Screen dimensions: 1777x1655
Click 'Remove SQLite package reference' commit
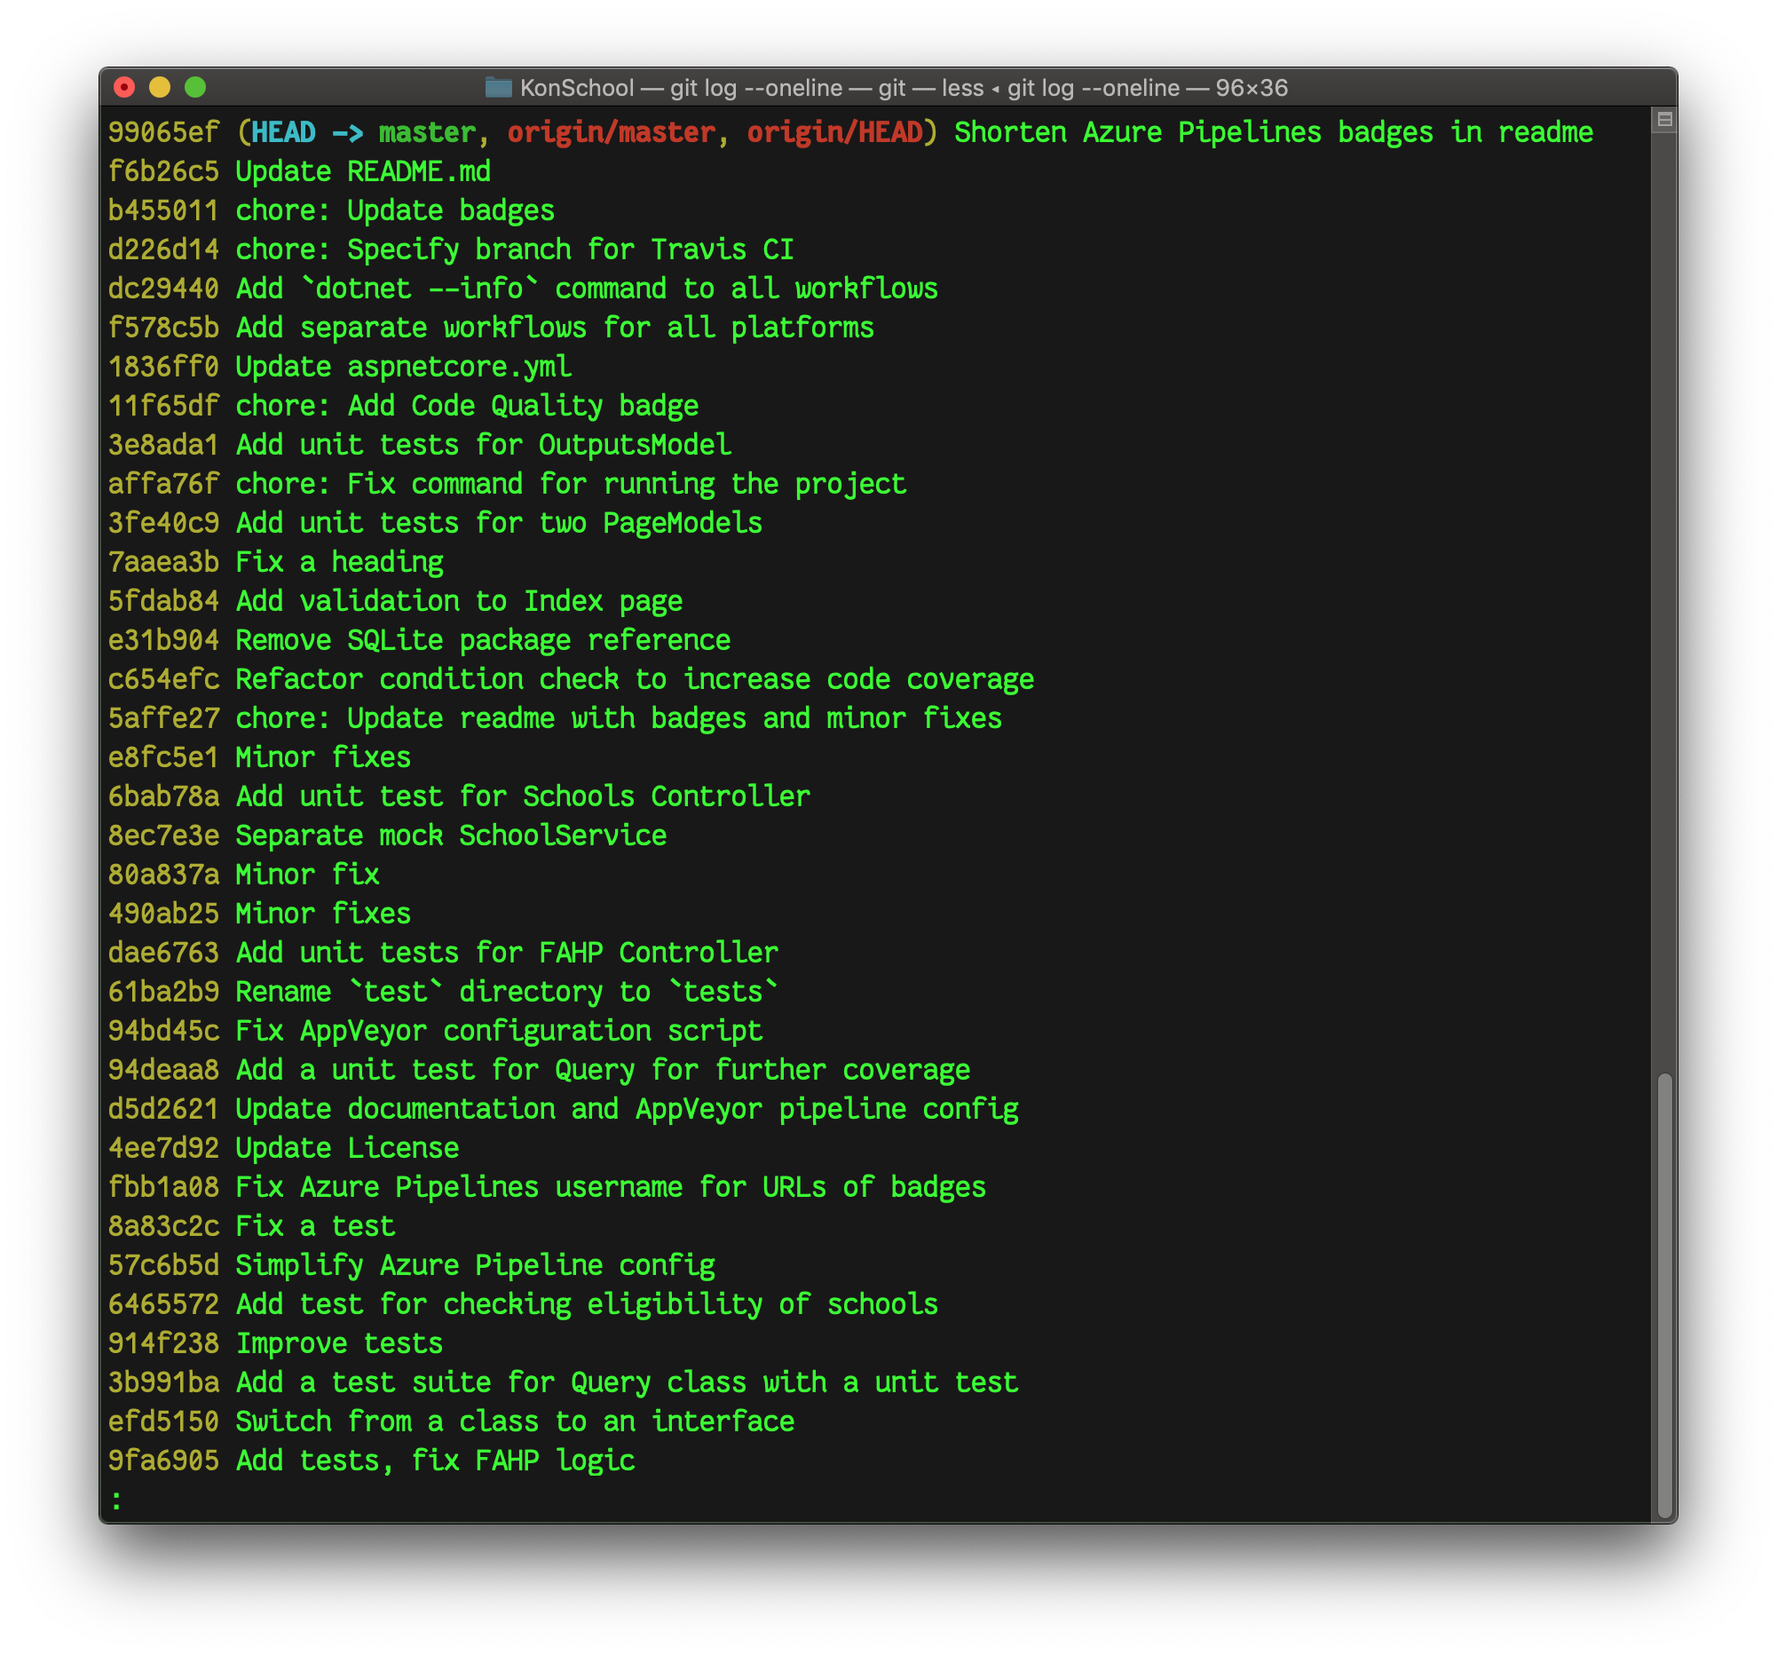(483, 640)
